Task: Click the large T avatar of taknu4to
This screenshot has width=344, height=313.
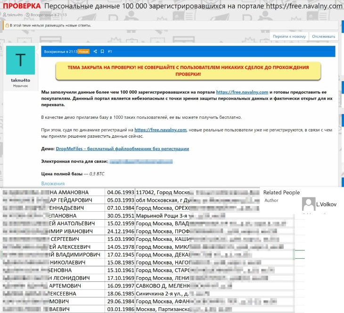Action: 20,60
